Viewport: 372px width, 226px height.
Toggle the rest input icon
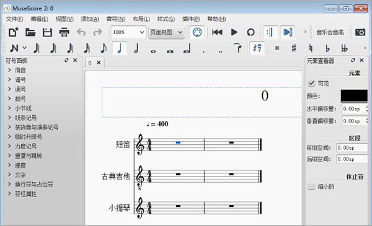click(x=257, y=48)
